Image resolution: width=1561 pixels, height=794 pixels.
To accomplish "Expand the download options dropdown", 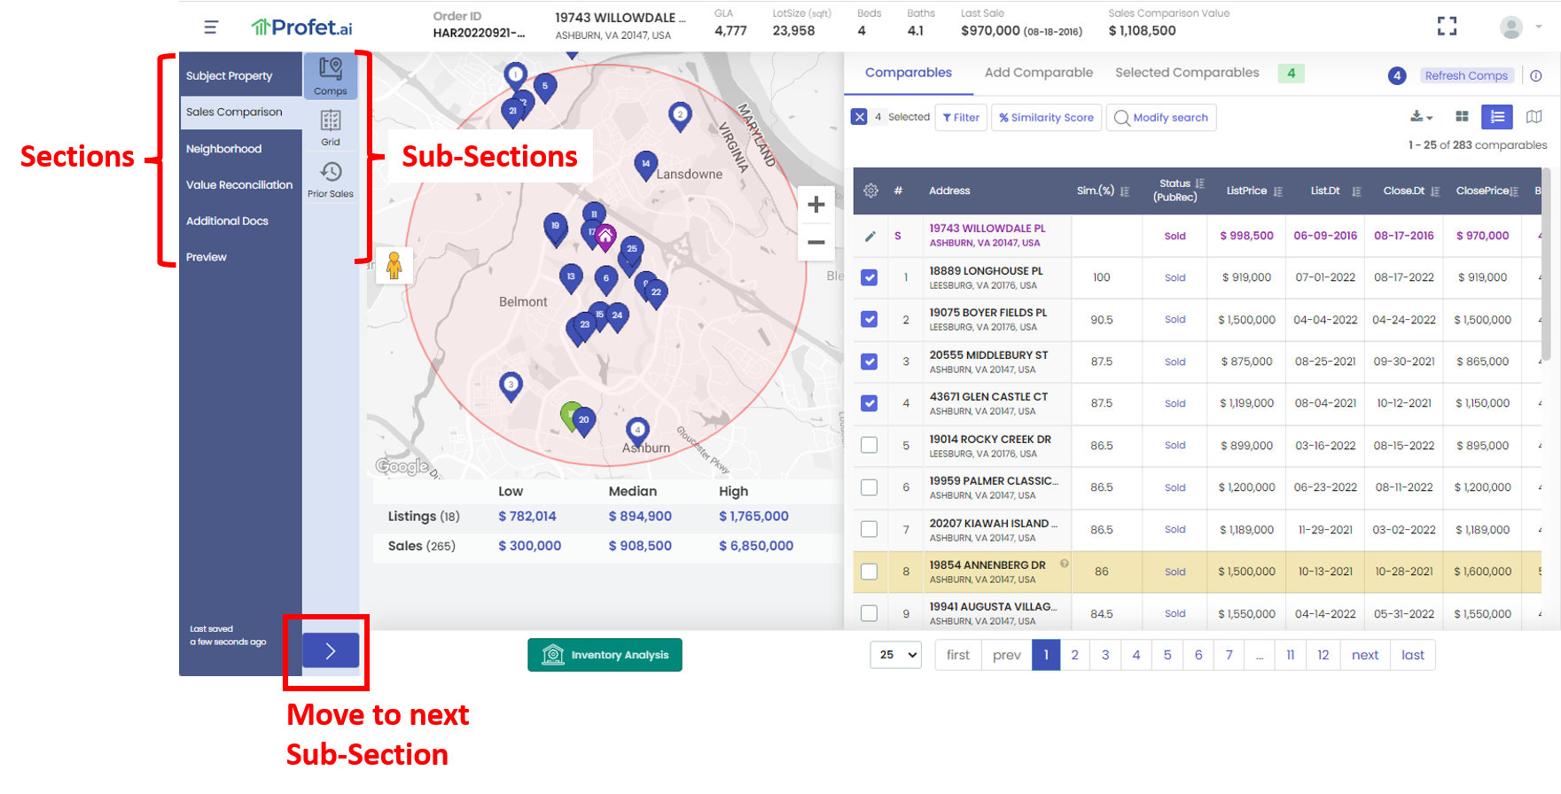I will coord(1421,117).
